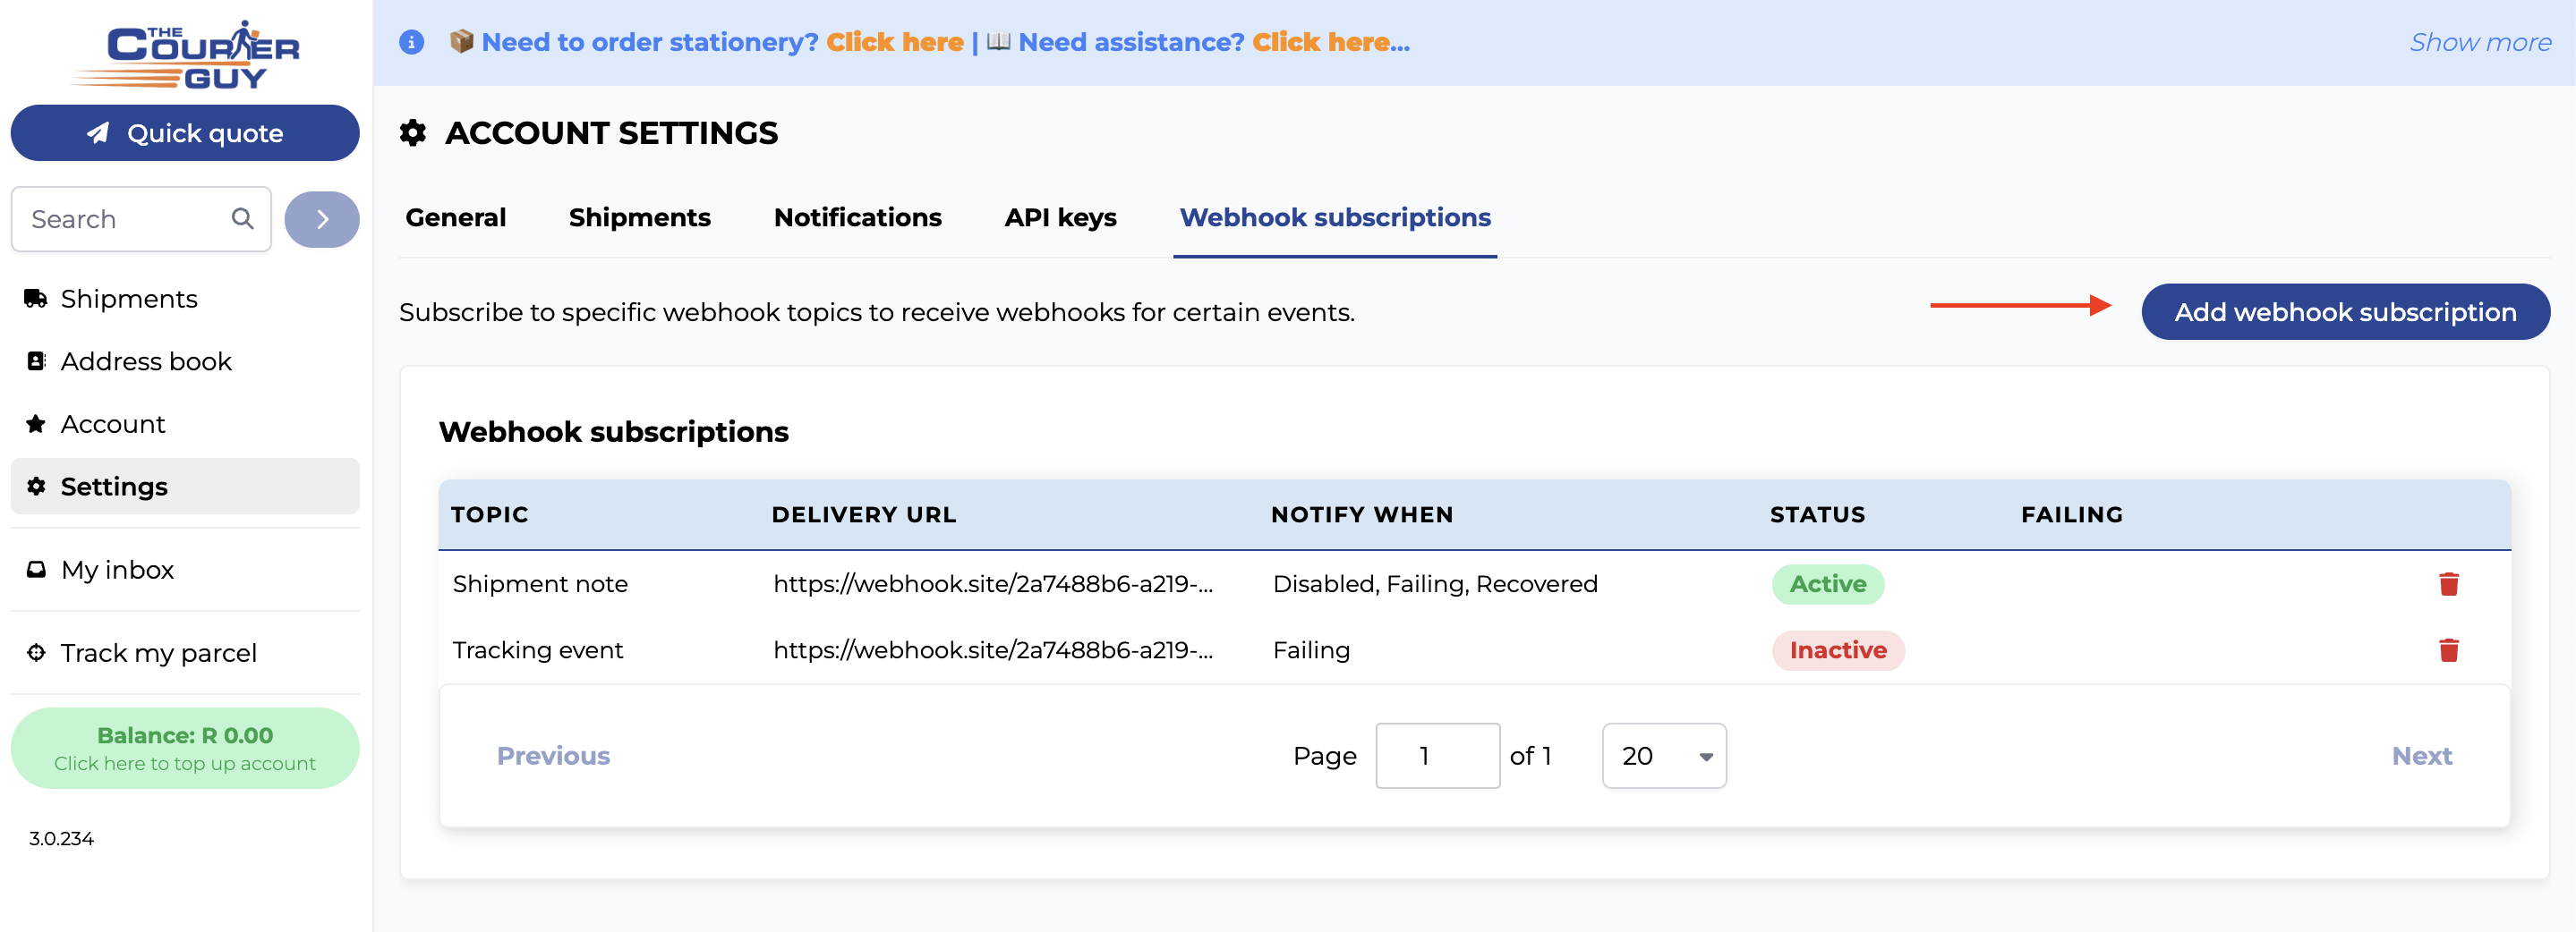Open Track my parcel in the sidebar

185,652
